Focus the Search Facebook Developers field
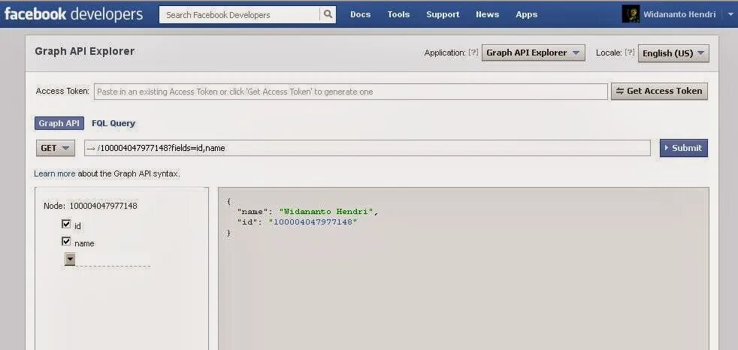 click(x=240, y=14)
